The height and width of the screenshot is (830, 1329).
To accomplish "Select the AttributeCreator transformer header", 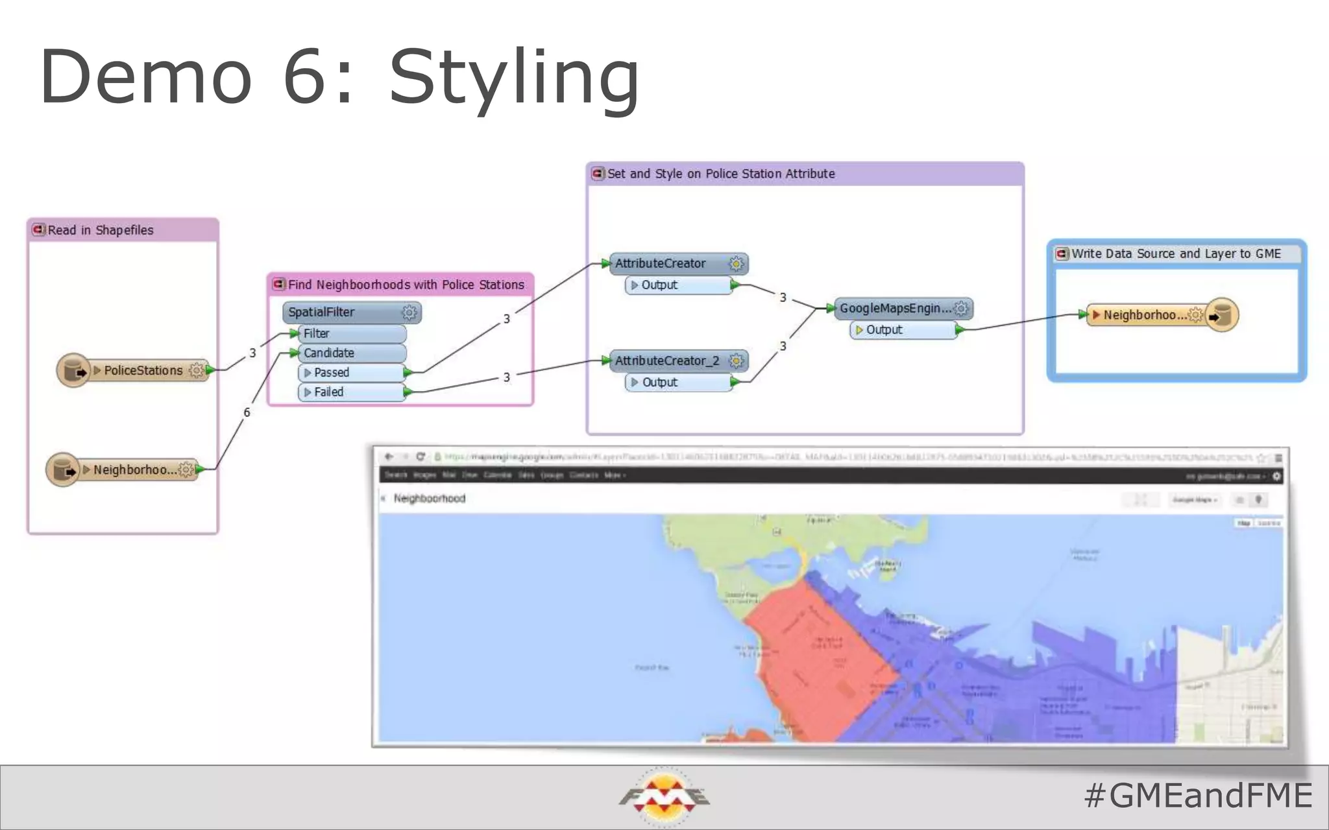I will (x=679, y=264).
